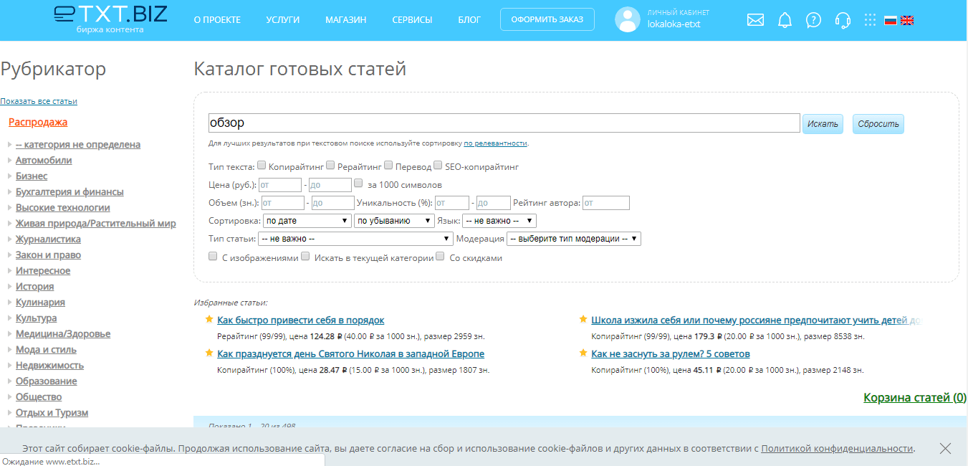The width and height of the screenshot is (968, 466).
Task: Expand the Тип статьи dropdown
Action: point(355,239)
